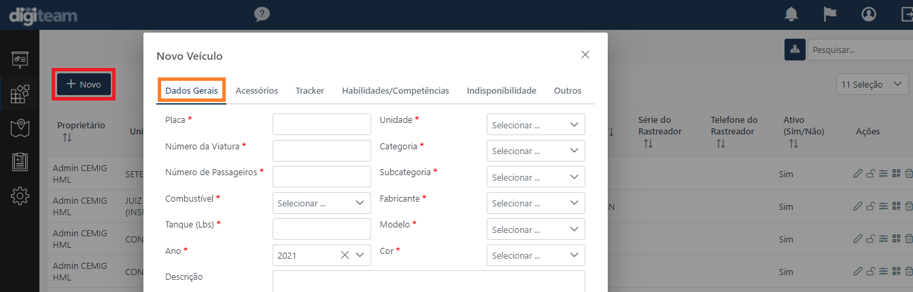The height and width of the screenshot is (292, 913).
Task: Sort by Telefone do Rastreador arrows
Action: pos(721,144)
